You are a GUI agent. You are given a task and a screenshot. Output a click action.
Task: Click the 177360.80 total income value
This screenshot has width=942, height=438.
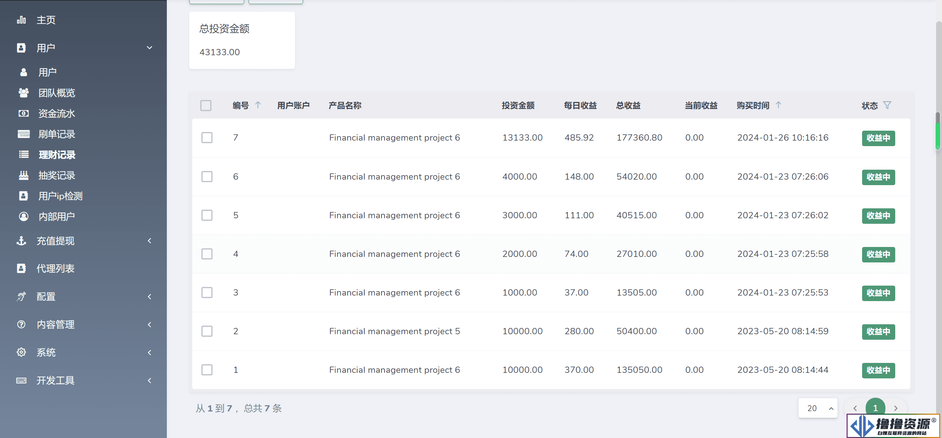(x=639, y=138)
